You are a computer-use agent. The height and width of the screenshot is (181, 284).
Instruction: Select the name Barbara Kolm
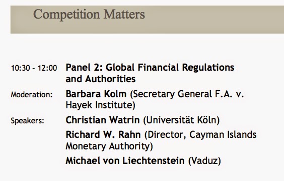[96, 94]
